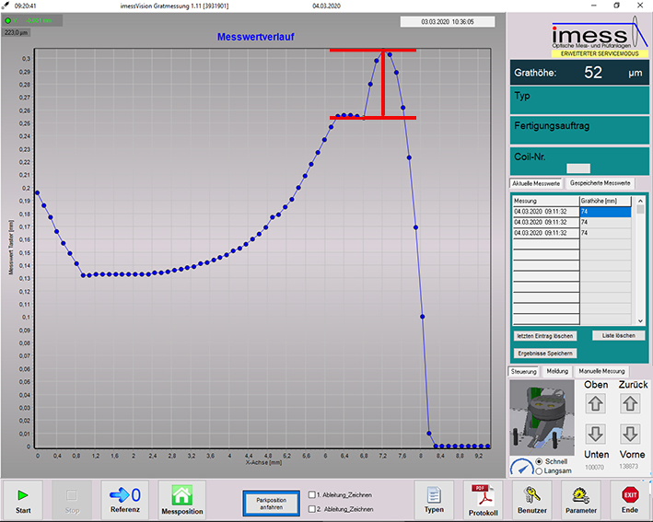The width and height of the screenshot is (653, 522).
Task: Enable the 1. Ableitung_Zeichnen checkbox
Action: pyautogui.click(x=311, y=494)
